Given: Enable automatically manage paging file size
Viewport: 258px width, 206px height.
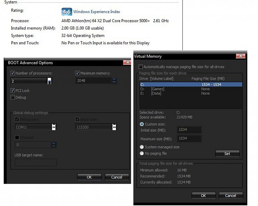Looking at the screenshot, I should click(140, 67).
